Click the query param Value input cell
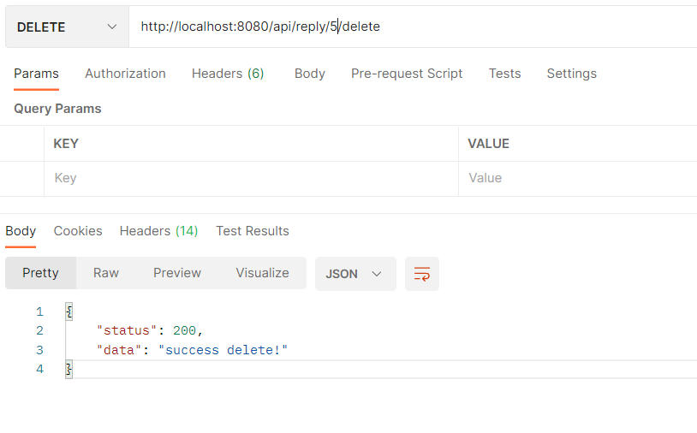Screen dimensions: 697x433 (578, 179)
